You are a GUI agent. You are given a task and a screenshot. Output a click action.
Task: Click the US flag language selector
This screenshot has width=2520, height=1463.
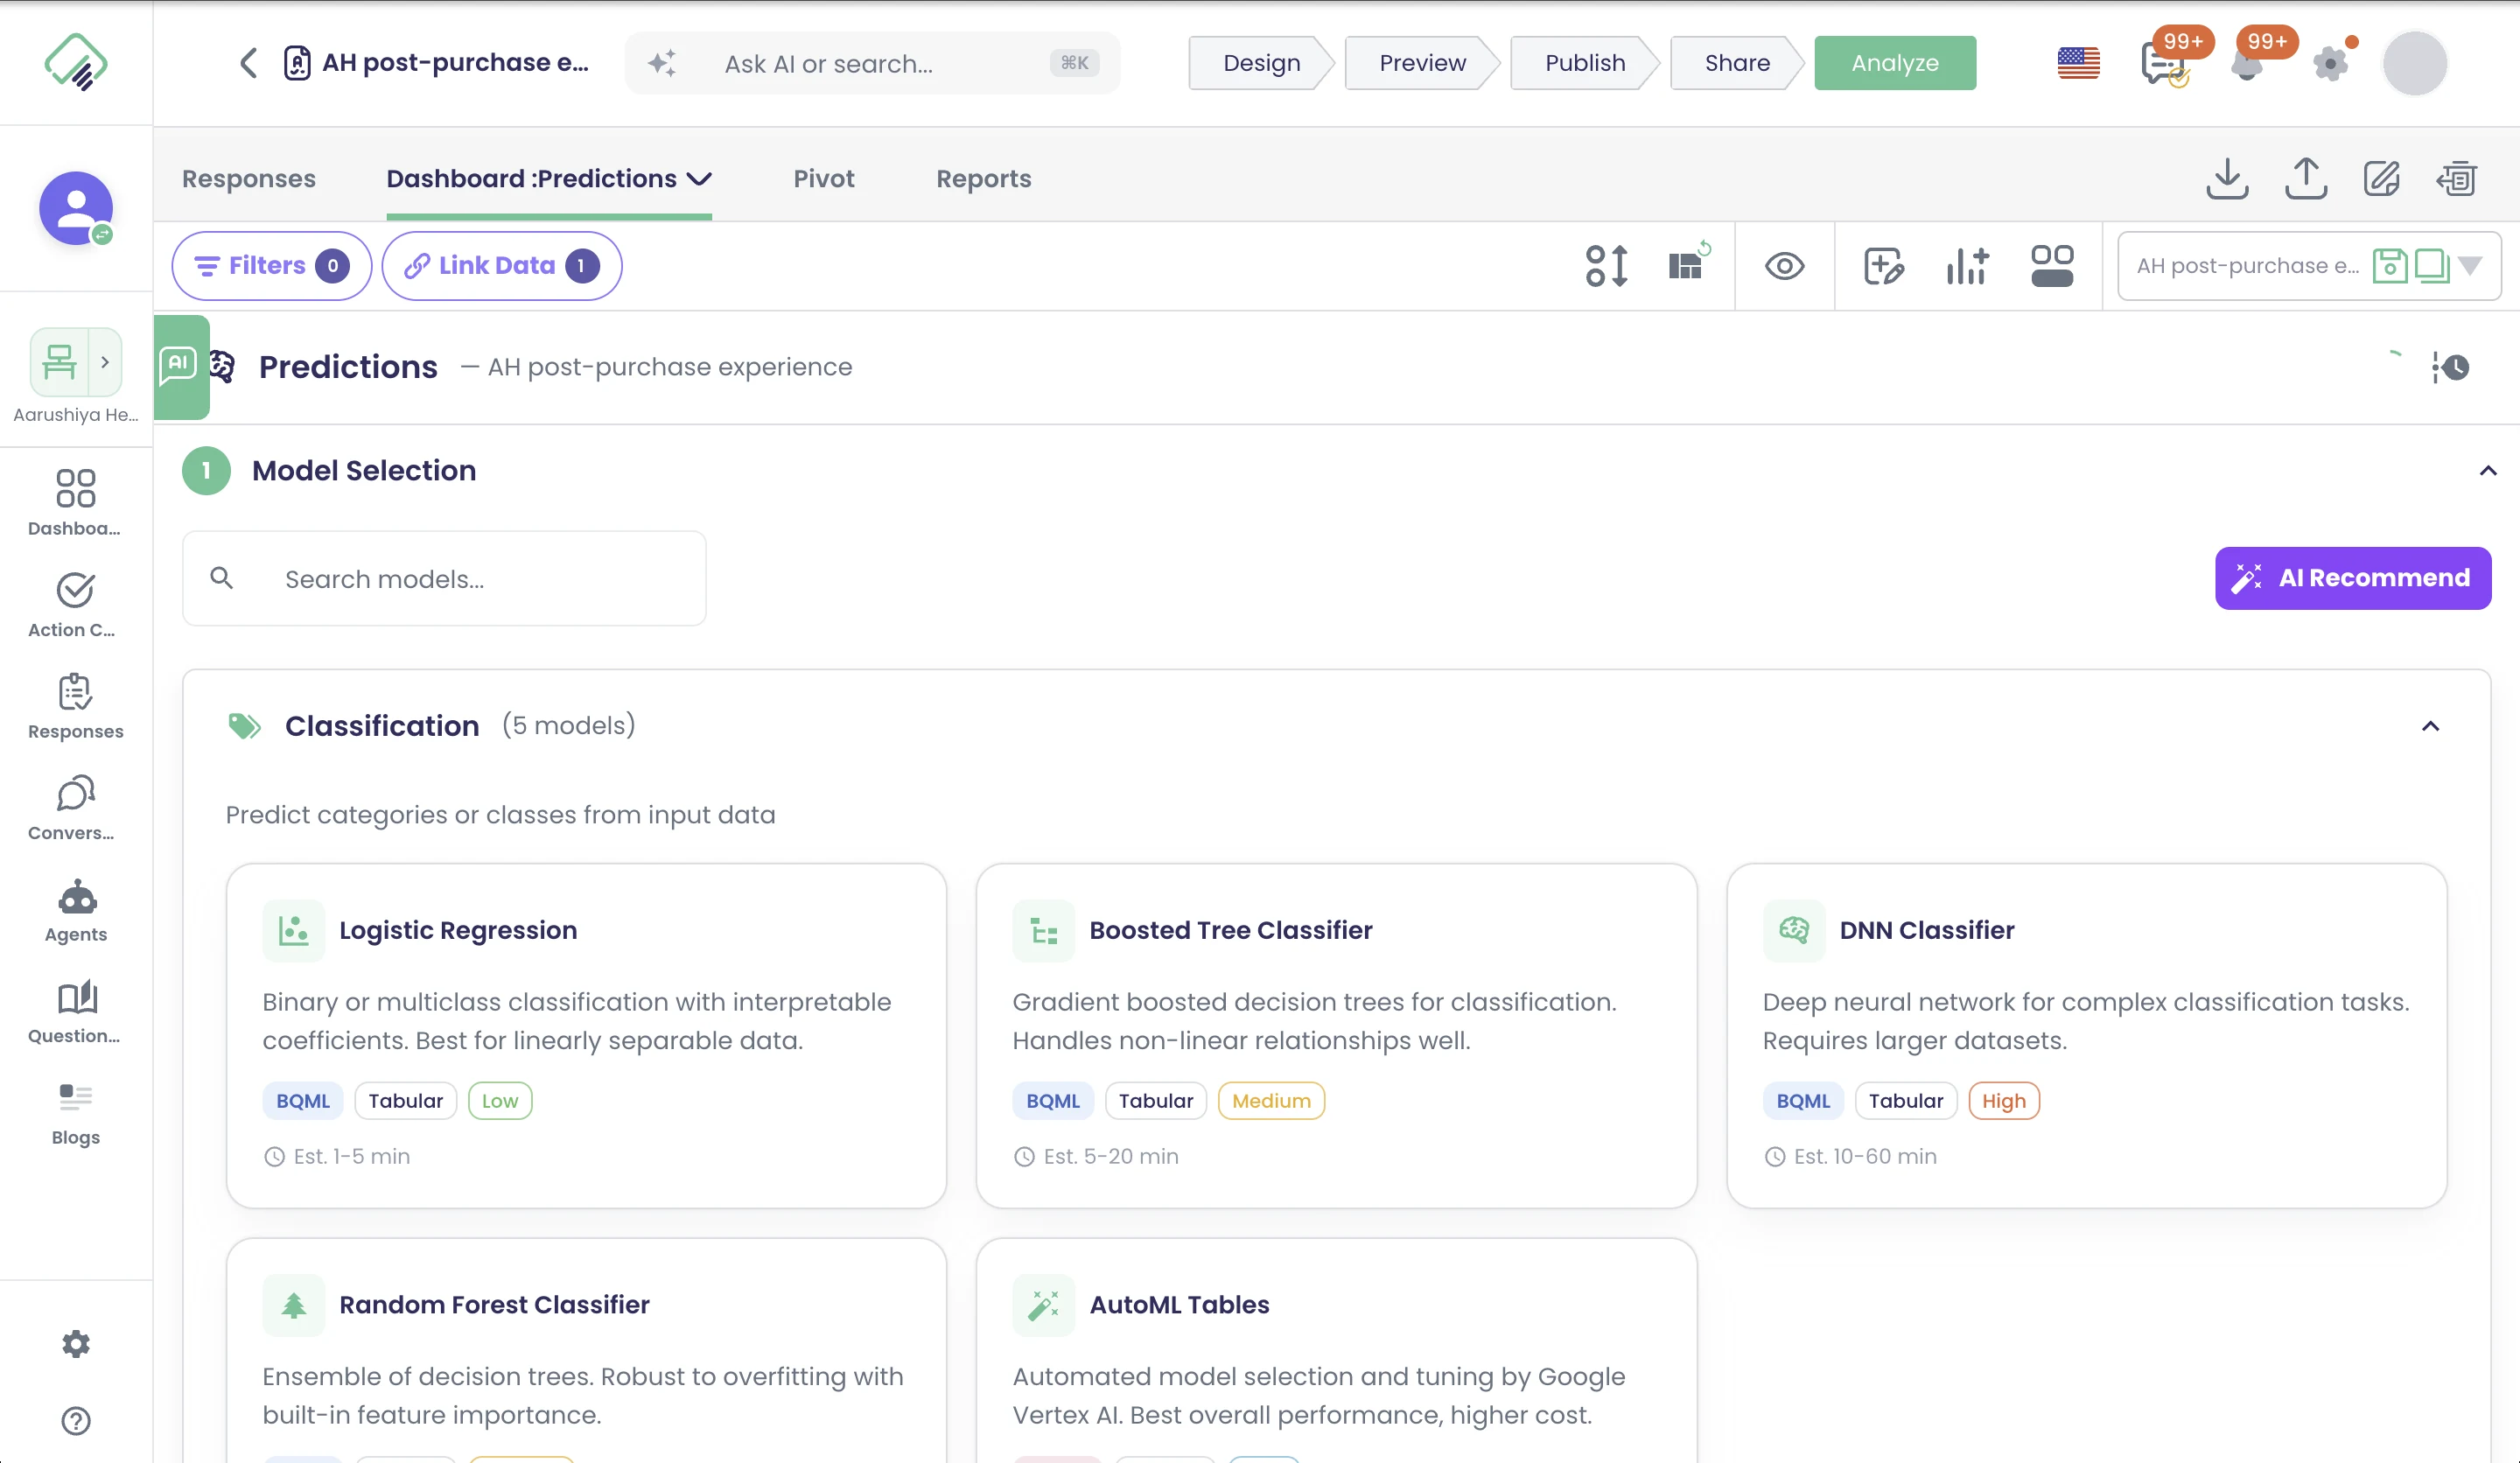click(x=2078, y=63)
